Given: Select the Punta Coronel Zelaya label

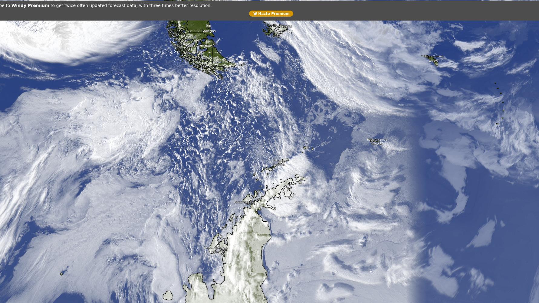Looking at the screenshot, I should click(x=433, y=59).
